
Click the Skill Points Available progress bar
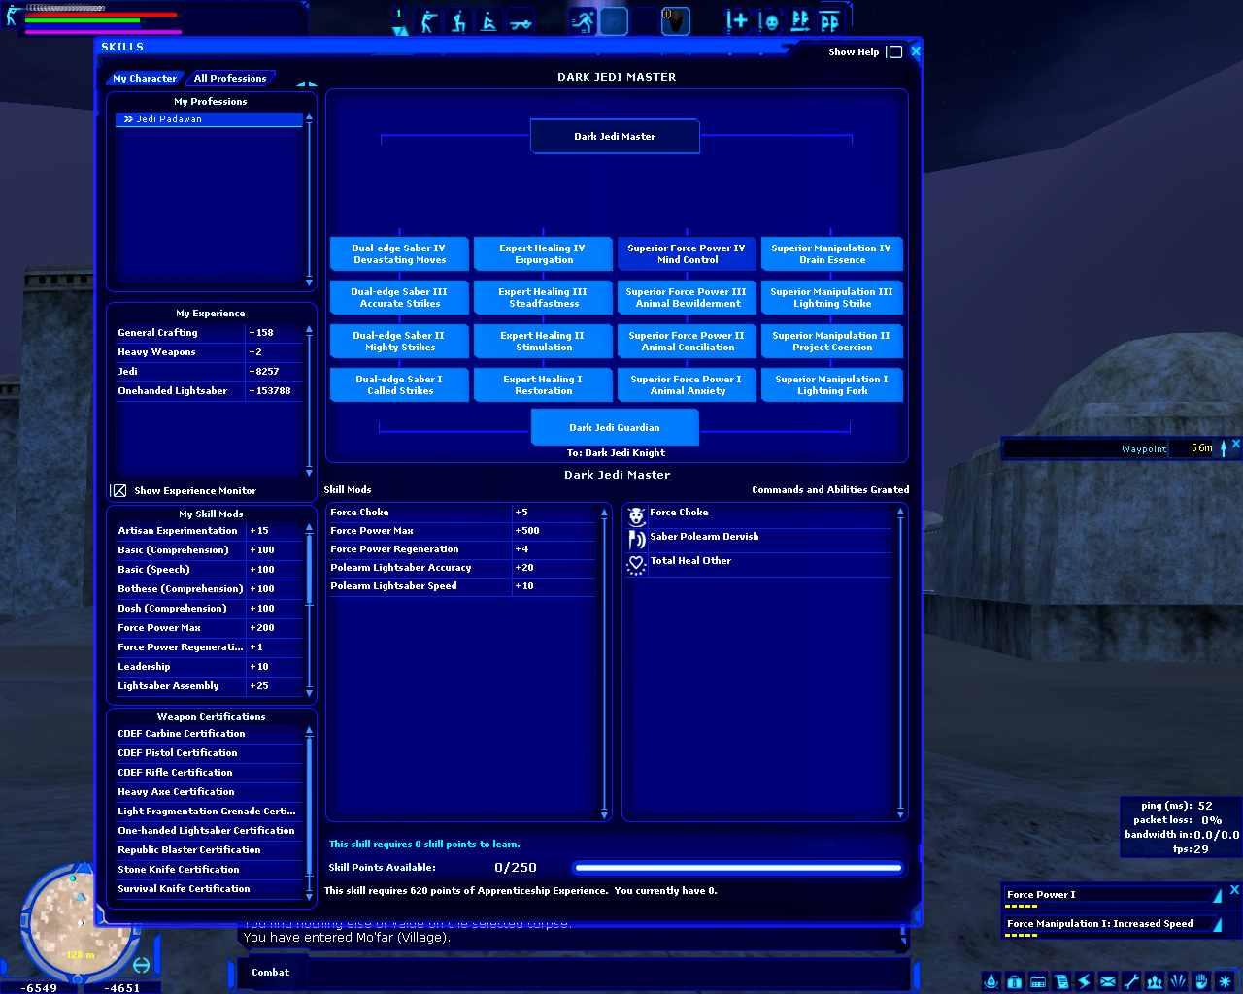(738, 868)
